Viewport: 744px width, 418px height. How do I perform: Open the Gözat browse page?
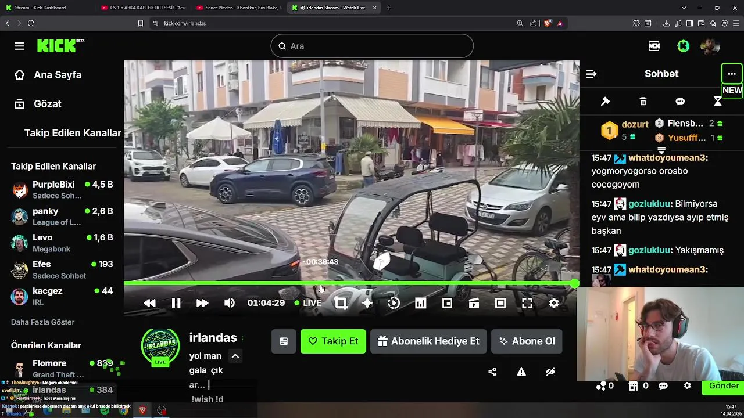pyautogui.click(x=48, y=104)
